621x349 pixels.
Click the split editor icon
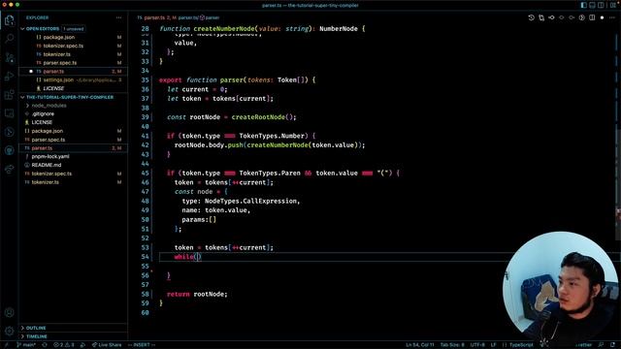[592, 17]
